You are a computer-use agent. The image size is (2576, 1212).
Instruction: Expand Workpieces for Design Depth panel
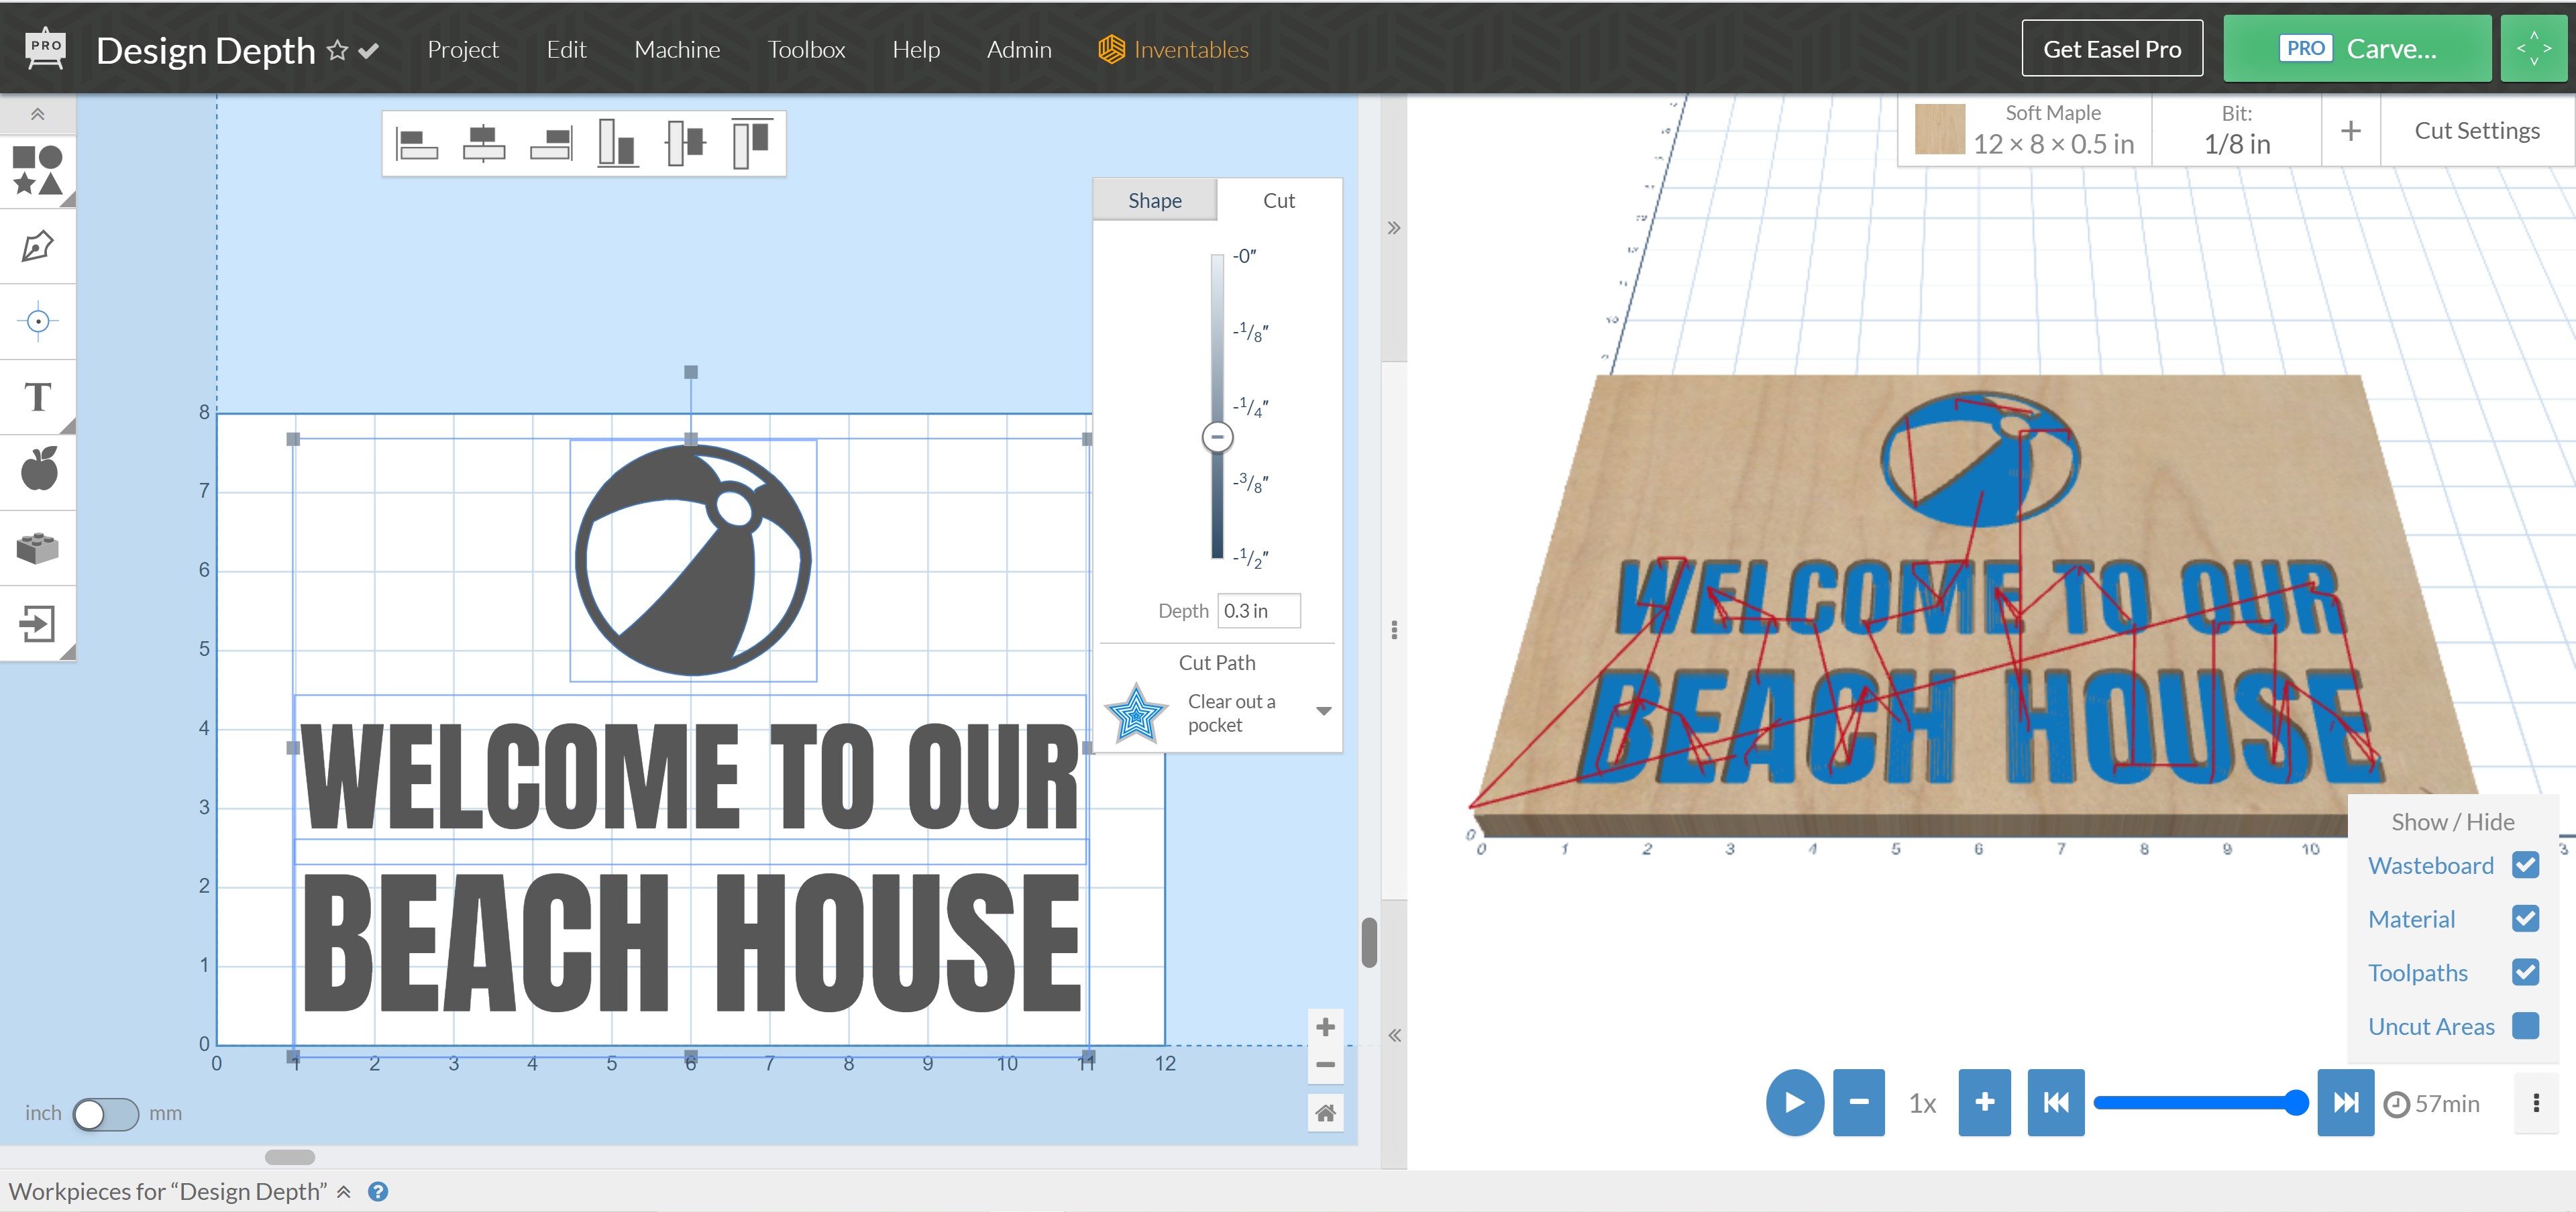[343, 1192]
